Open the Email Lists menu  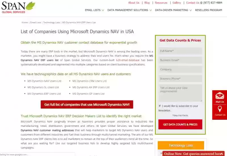pos(93,10)
